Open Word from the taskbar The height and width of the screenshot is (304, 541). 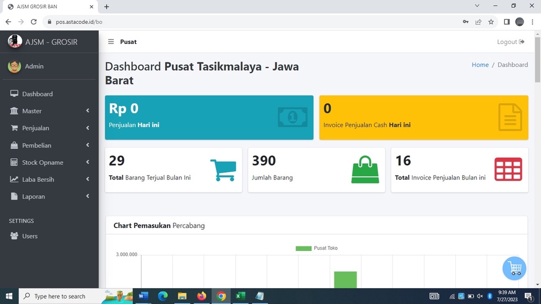tap(143, 296)
